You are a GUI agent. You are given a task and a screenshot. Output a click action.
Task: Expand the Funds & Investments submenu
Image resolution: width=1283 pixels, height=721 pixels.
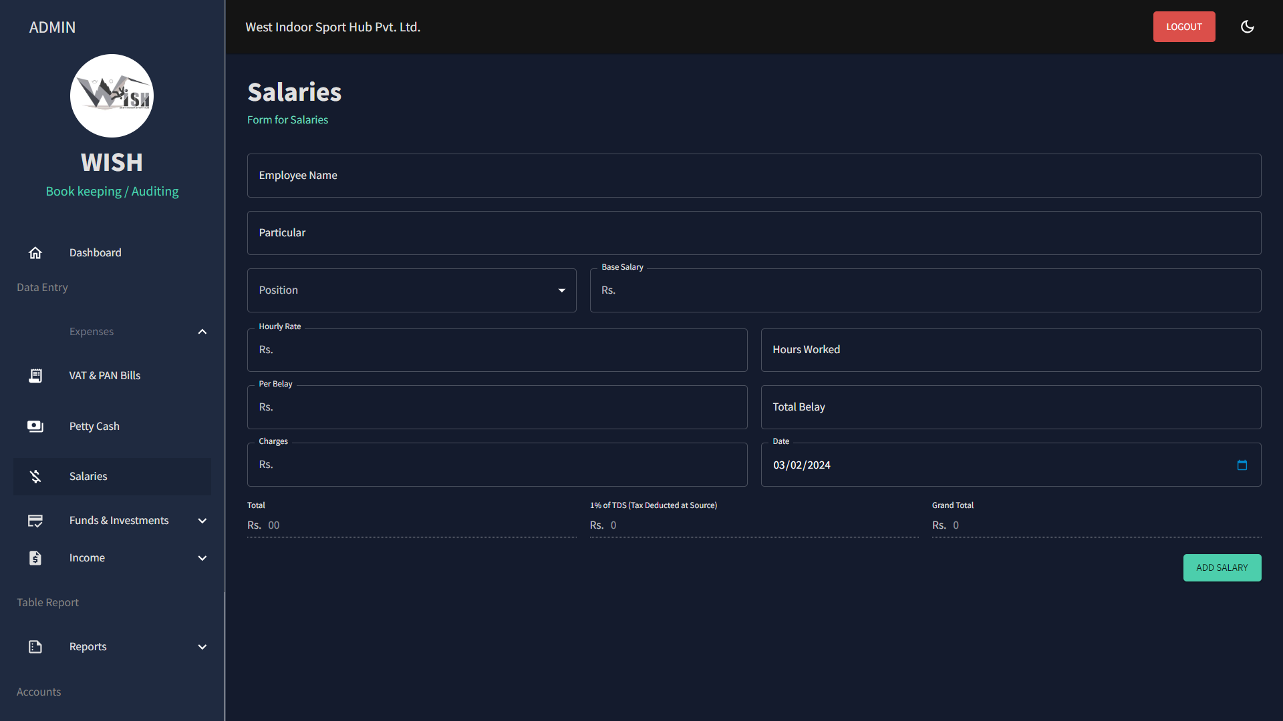coord(202,521)
